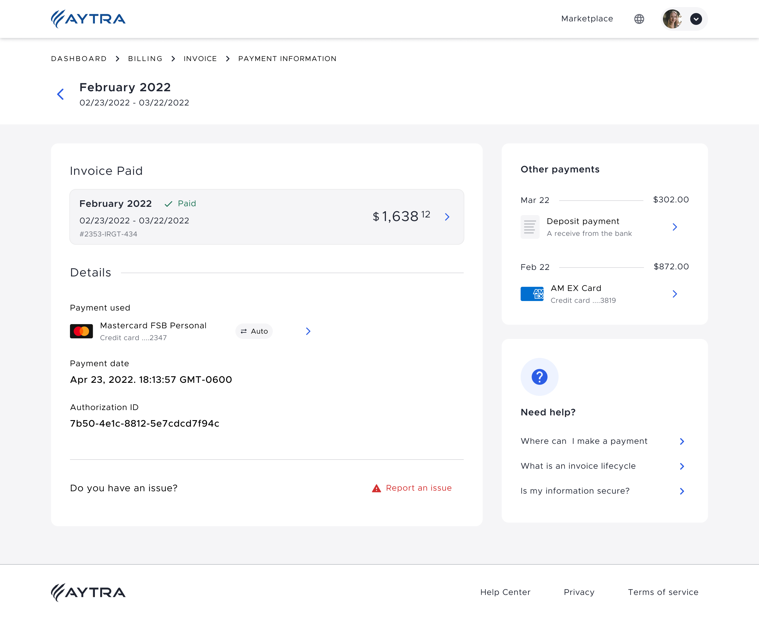This screenshot has width=759, height=621.
Task: Click the payment date value Apr 23, 2022
Action: coord(151,380)
